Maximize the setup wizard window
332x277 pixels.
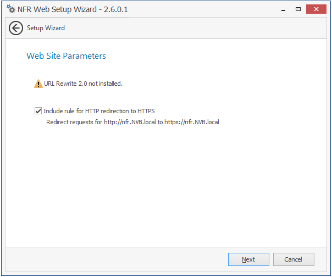click(x=298, y=9)
